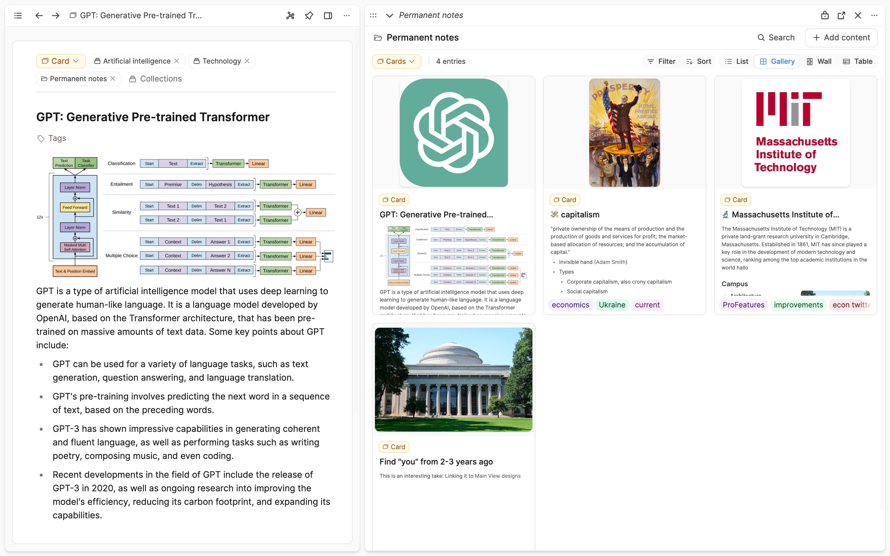Collapse the Permanent notes chevron

[389, 15]
